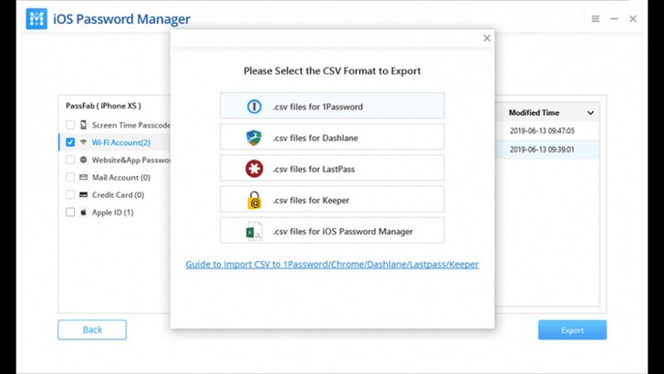Viewport: 664px width, 374px height.
Task: Click the 1Password logo icon
Action: pyautogui.click(x=254, y=107)
